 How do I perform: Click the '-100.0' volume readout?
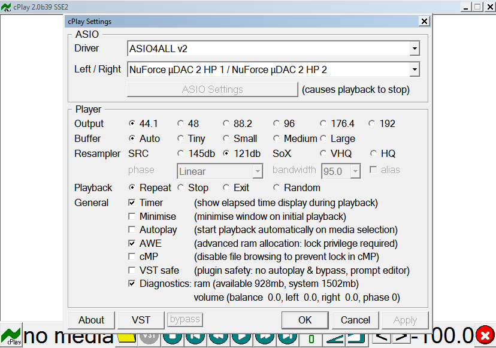[443, 336]
